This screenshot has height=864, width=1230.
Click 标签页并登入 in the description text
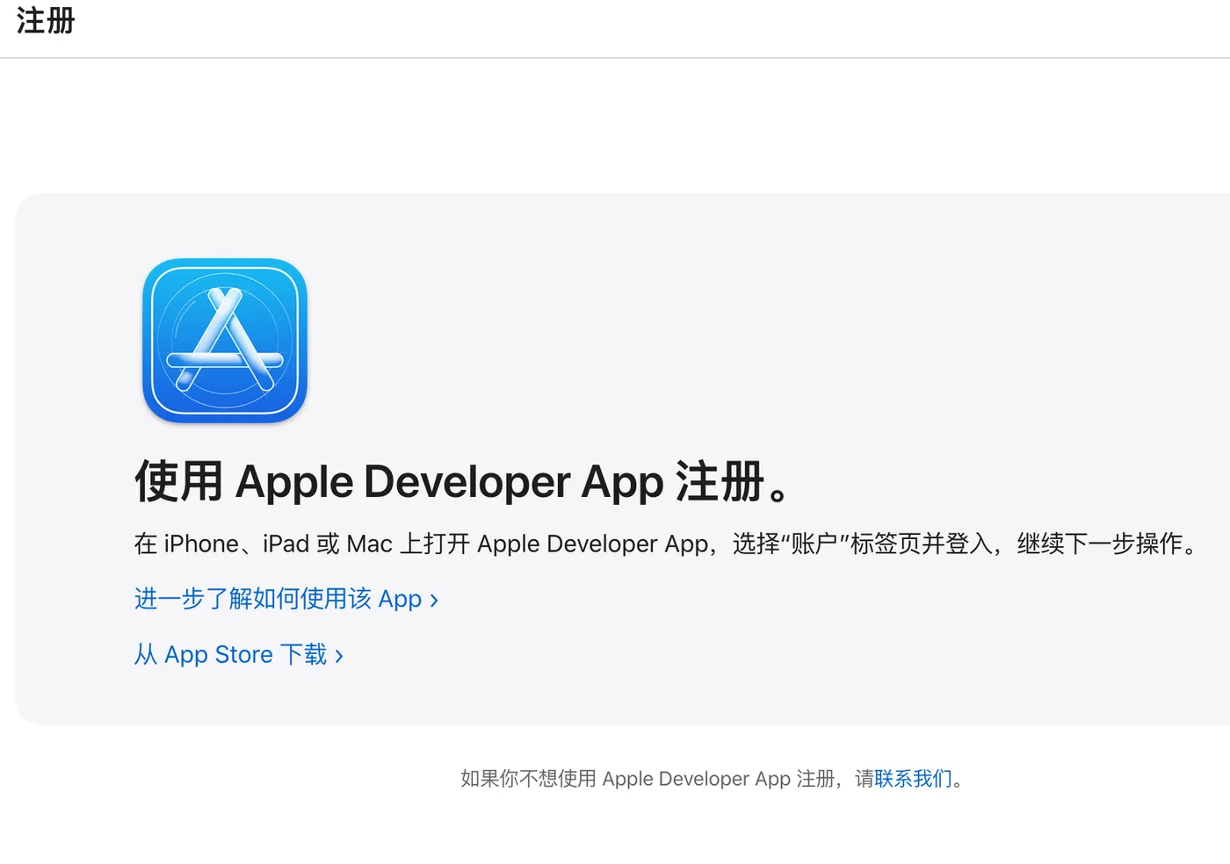click(x=921, y=544)
